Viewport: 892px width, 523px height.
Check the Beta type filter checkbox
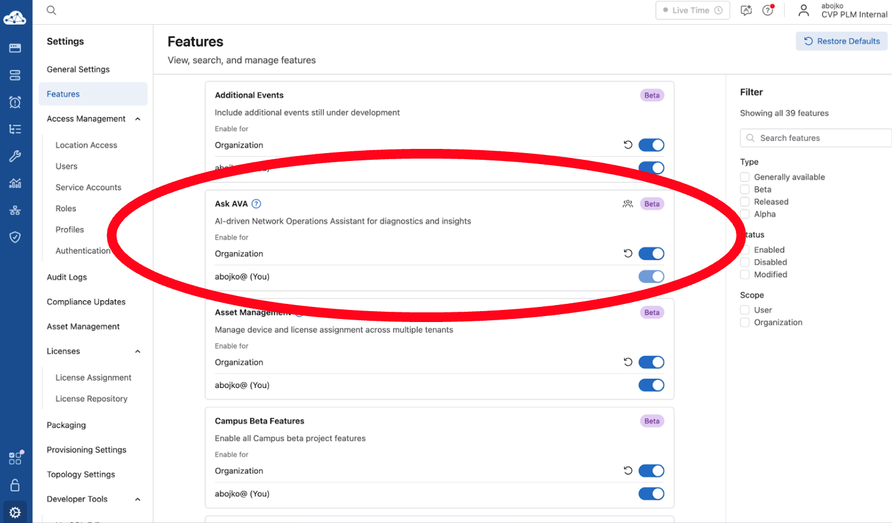[745, 189]
